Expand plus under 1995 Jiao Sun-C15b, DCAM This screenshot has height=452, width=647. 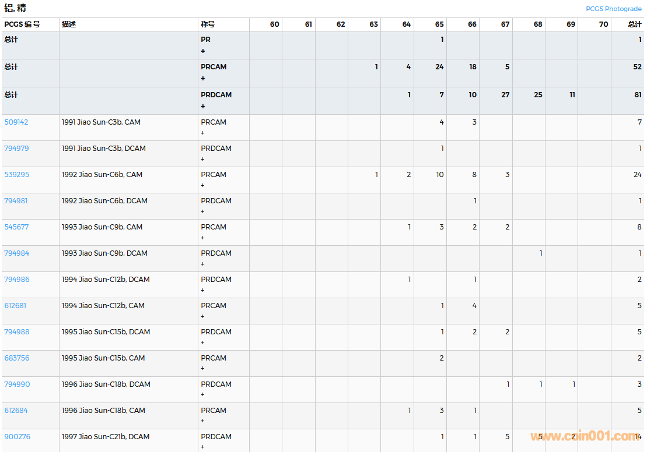click(x=202, y=342)
